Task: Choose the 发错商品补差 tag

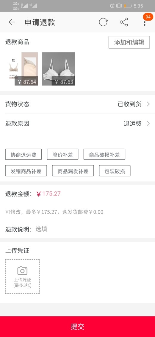Action: point(26,171)
